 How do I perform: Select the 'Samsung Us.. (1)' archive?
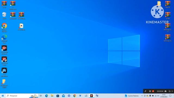168,27
